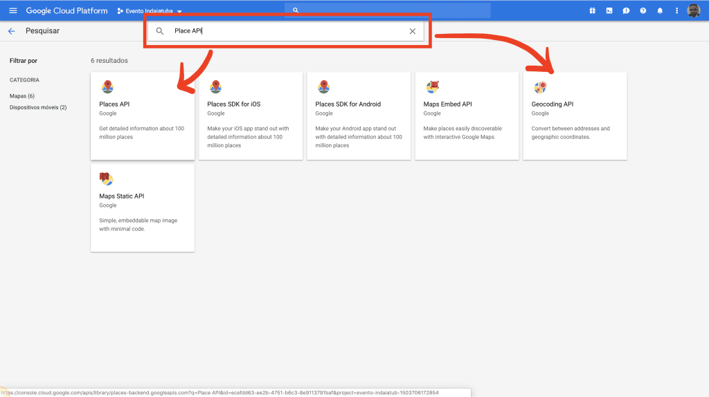The width and height of the screenshot is (709, 397).
Task: Filter by Dispositivos móveis category
Action: (x=38, y=107)
